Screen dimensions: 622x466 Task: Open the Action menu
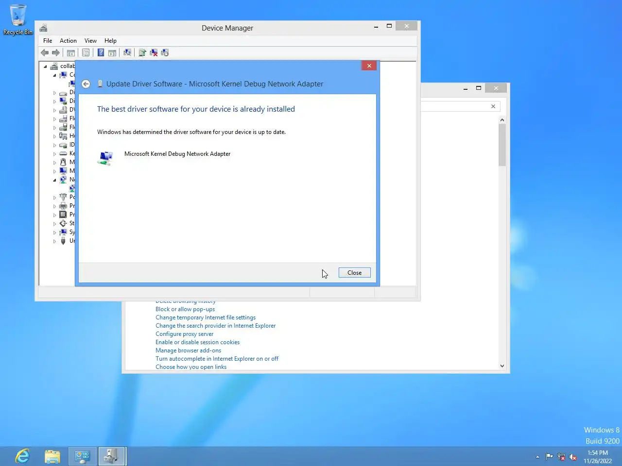68,41
